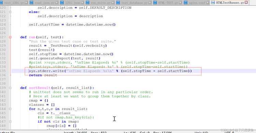Screen dimensions: 256x133
Task: Open the nginx.conf tab
Action: coord(197,3)
